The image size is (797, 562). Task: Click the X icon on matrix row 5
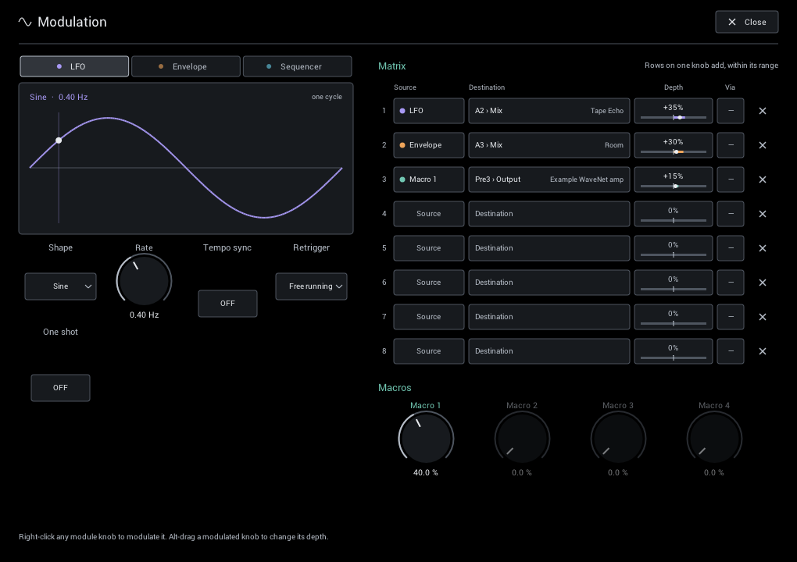tap(762, 248)
